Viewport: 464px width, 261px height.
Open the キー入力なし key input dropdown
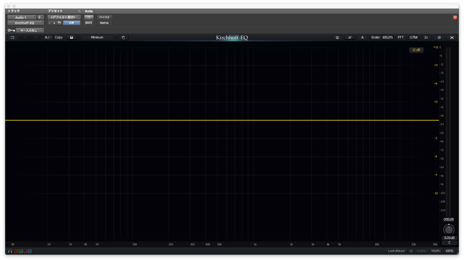coord(30,30)
